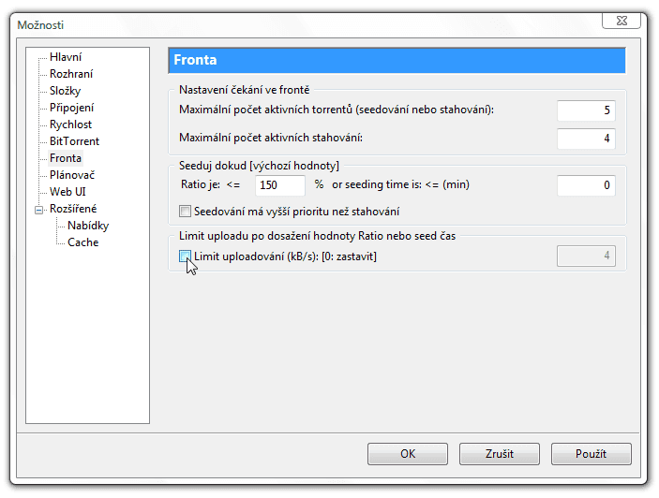Click the maximum active torrents field

pyautogui.click(x=586, y=110)
